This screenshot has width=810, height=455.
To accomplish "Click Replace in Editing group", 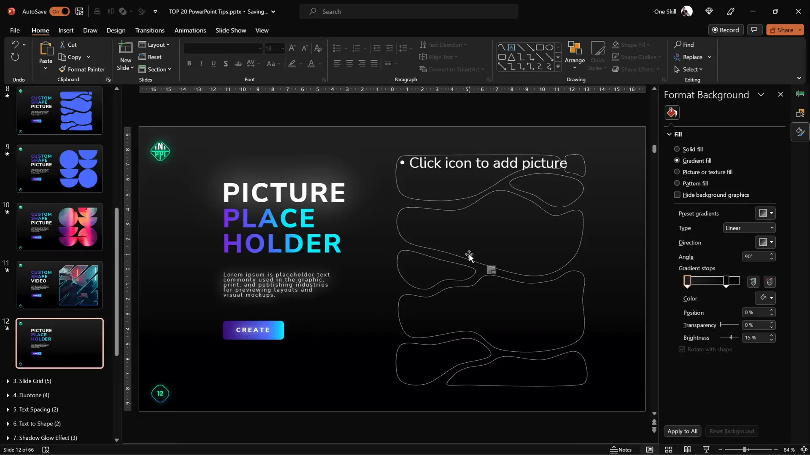I will 688,57.
